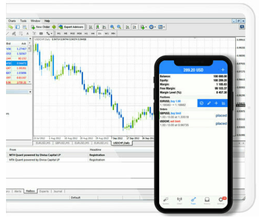Switch chart to W1 timeframe

[106, 34]
